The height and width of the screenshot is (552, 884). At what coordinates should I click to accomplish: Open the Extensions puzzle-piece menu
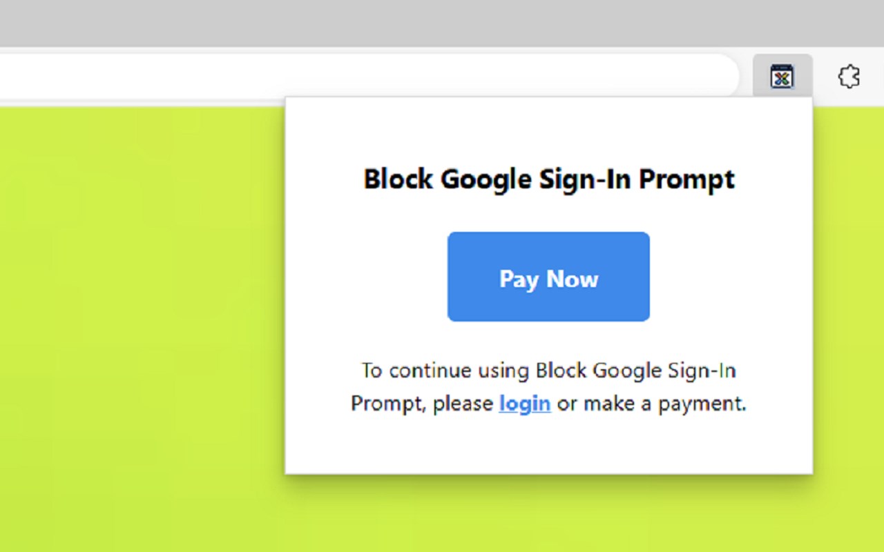coord(849,77)
